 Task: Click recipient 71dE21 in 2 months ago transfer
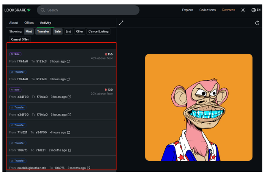[41, 150]
